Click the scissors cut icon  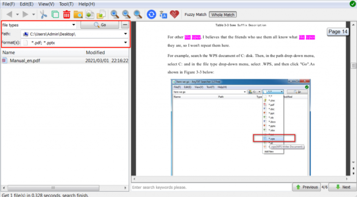[x=43, y=15]
